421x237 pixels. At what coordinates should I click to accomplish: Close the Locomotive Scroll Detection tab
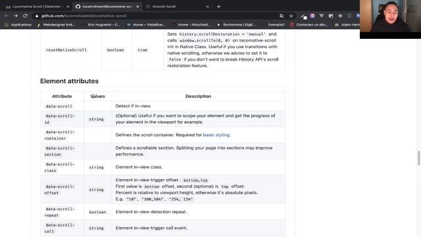point(68,7)
